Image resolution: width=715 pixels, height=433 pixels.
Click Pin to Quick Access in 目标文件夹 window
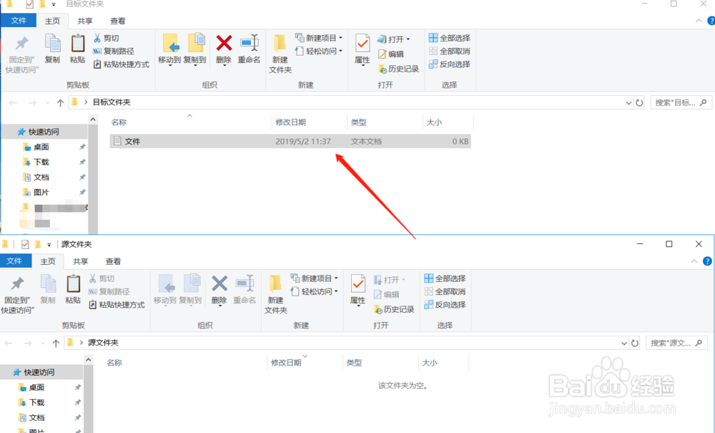tap(22, 54)
